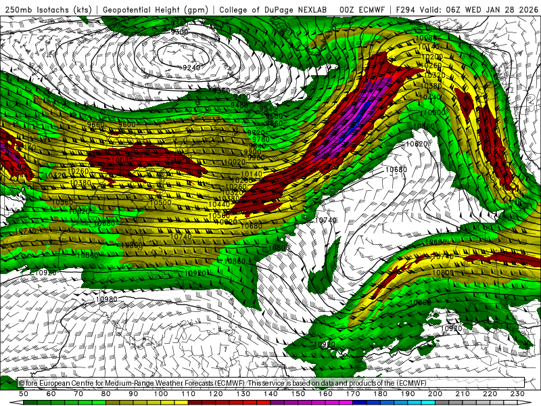Click the left arrow end of colorbar
Screen dimensions: 541x406
tap(16, 403)
